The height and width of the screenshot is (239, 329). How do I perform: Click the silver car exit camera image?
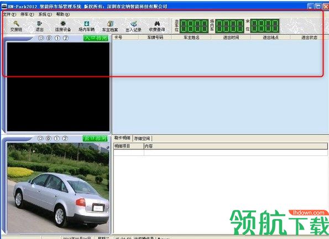58,188
